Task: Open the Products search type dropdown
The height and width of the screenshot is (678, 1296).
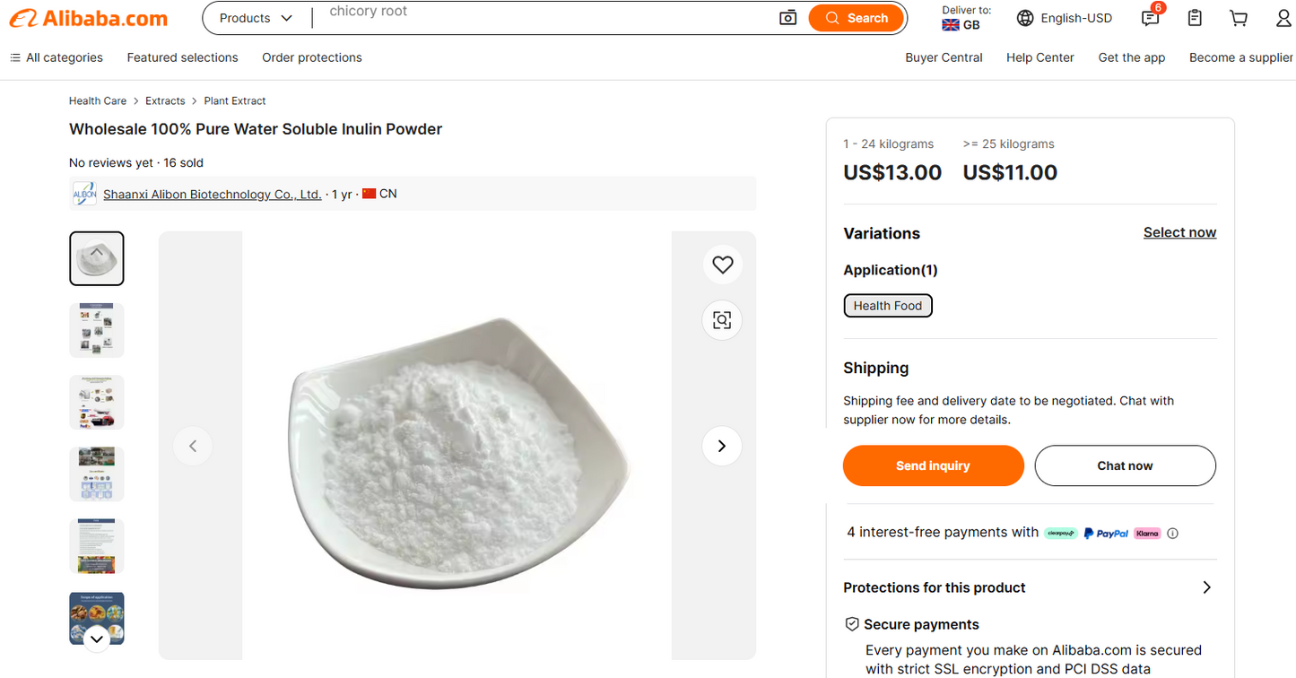Action: (x=256, y=18)
